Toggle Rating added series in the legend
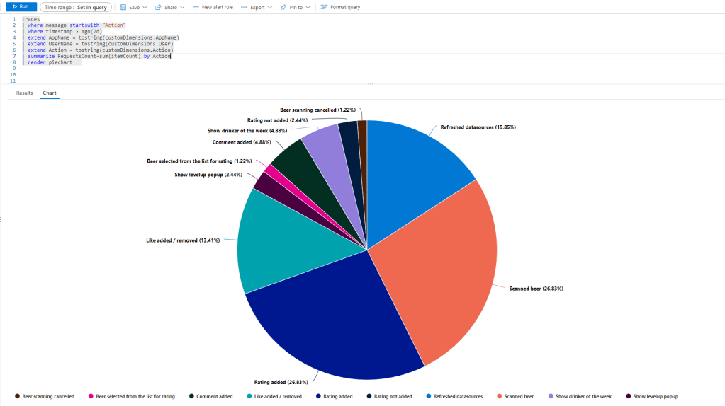 click(x=335, y=396)
